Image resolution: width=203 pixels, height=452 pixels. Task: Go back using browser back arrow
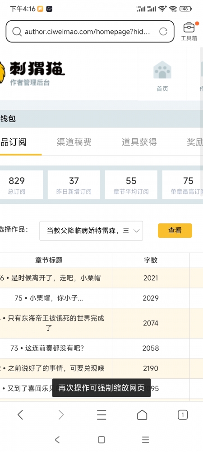[20, 415]
